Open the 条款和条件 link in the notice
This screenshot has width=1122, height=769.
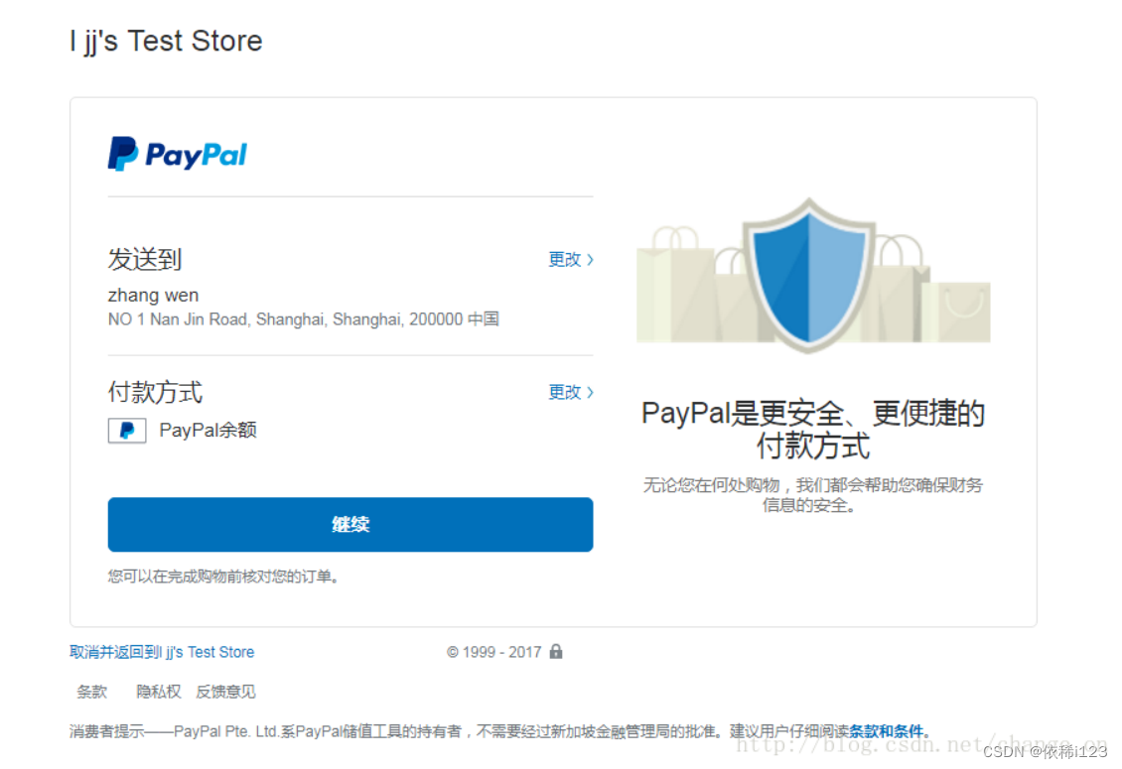point(886,731)
